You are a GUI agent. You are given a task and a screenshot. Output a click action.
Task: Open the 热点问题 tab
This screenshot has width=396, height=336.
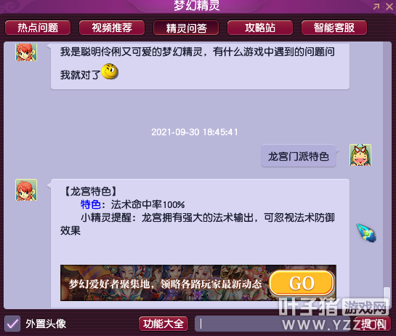coord(38,28)
